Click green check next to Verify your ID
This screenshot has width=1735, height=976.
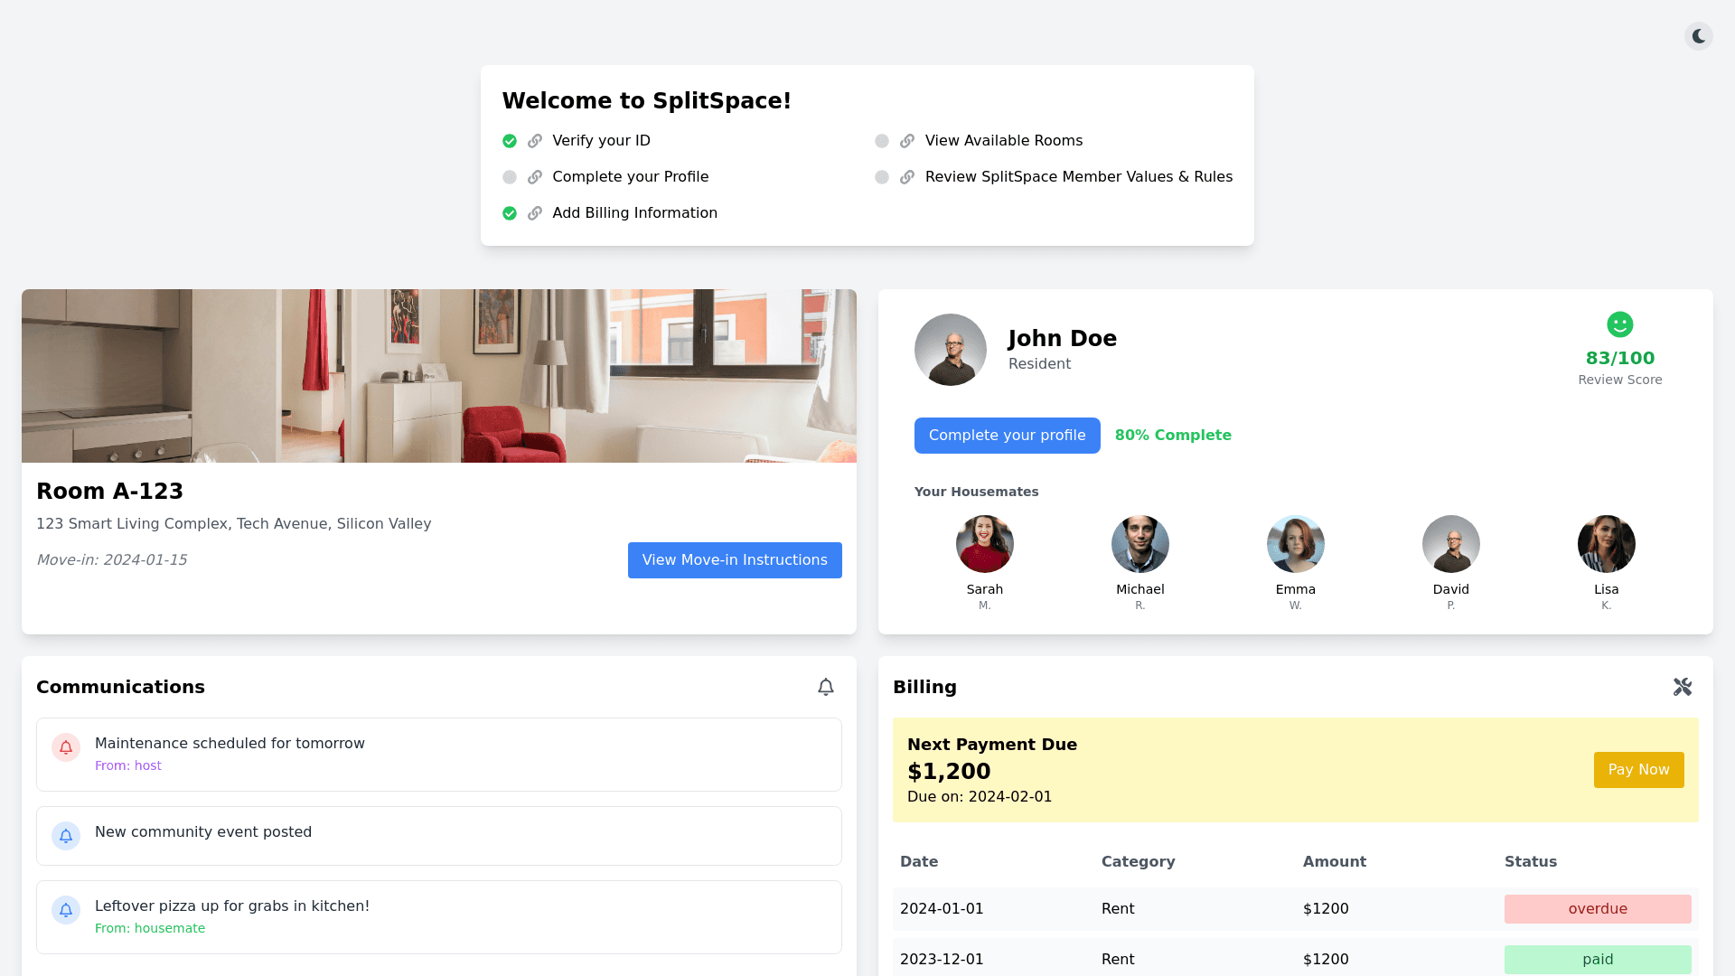click(x=510, y=141)
